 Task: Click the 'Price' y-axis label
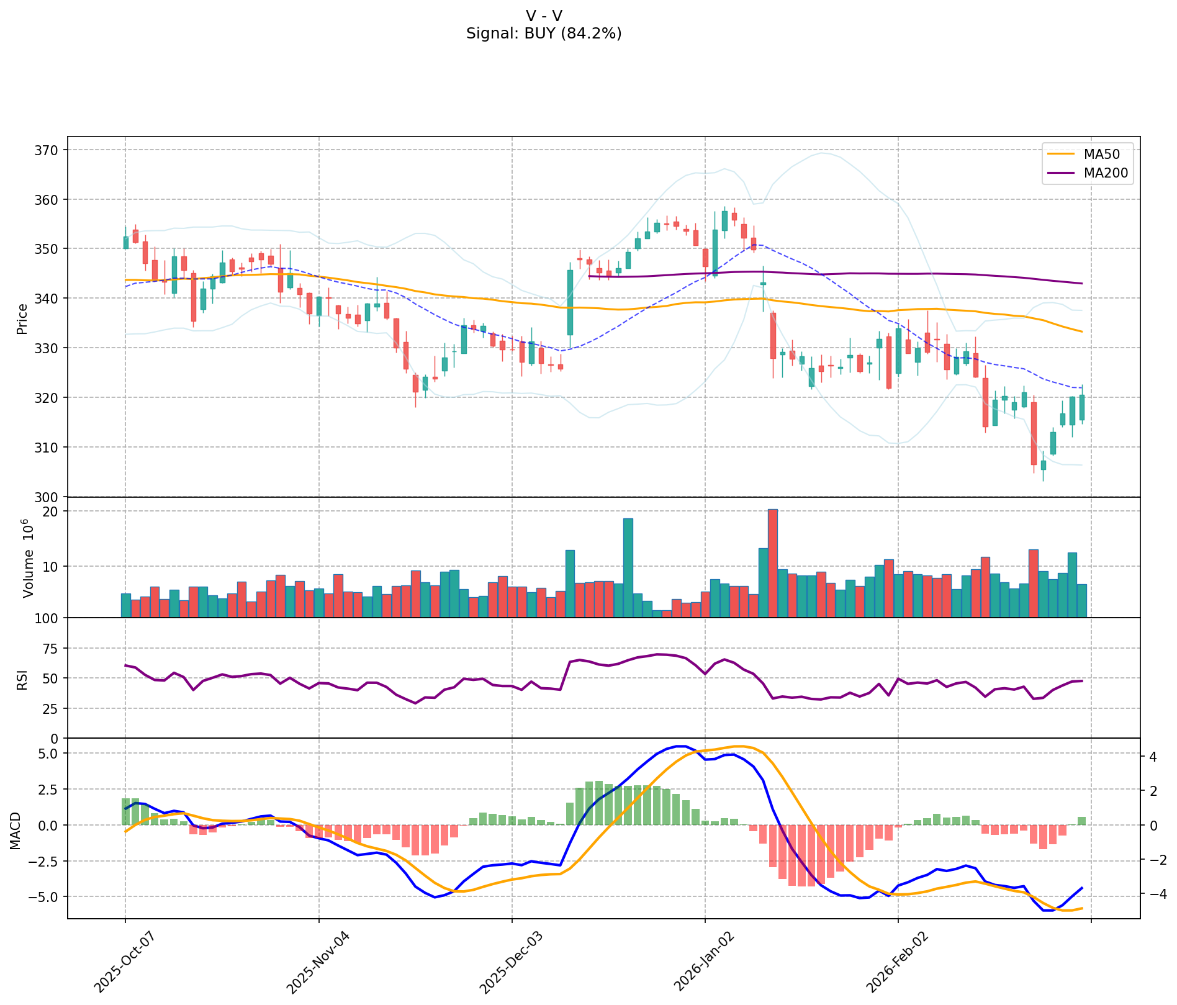click(22, 318)
